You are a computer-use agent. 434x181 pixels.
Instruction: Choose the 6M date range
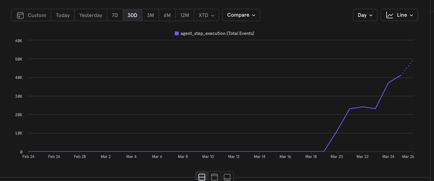pos(167,15)
